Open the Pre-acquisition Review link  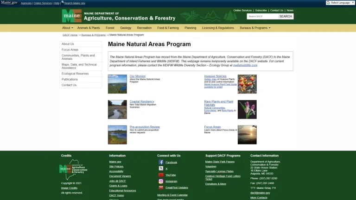coord(145,127)
